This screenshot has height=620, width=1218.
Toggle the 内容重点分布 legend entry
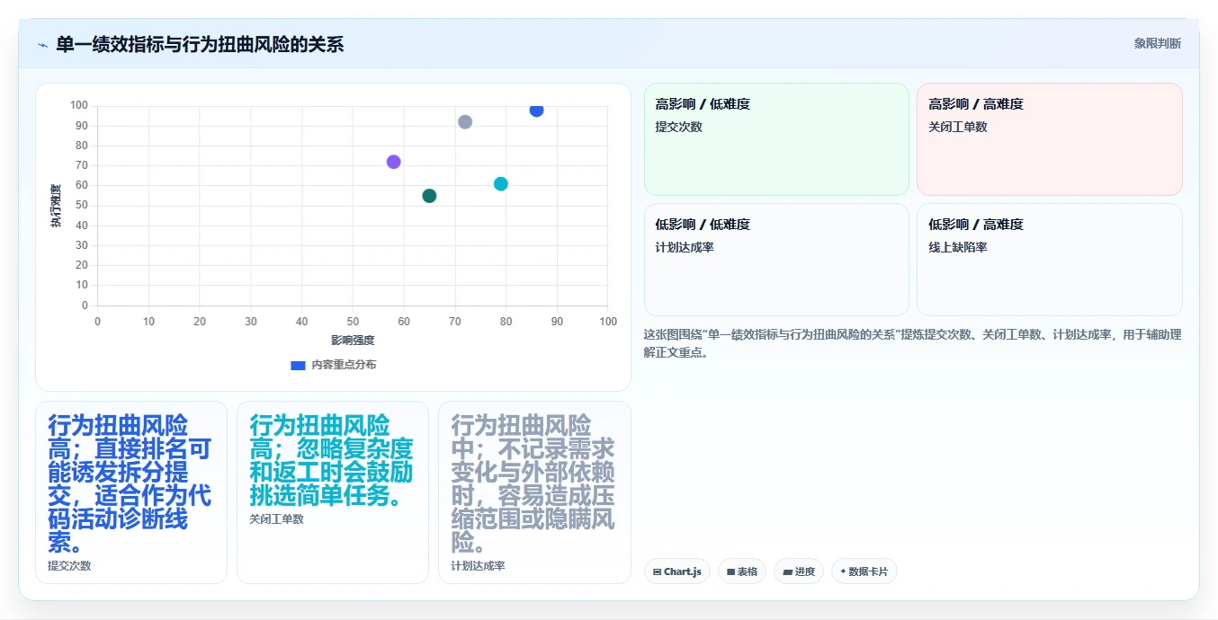[x=333, y=365]
